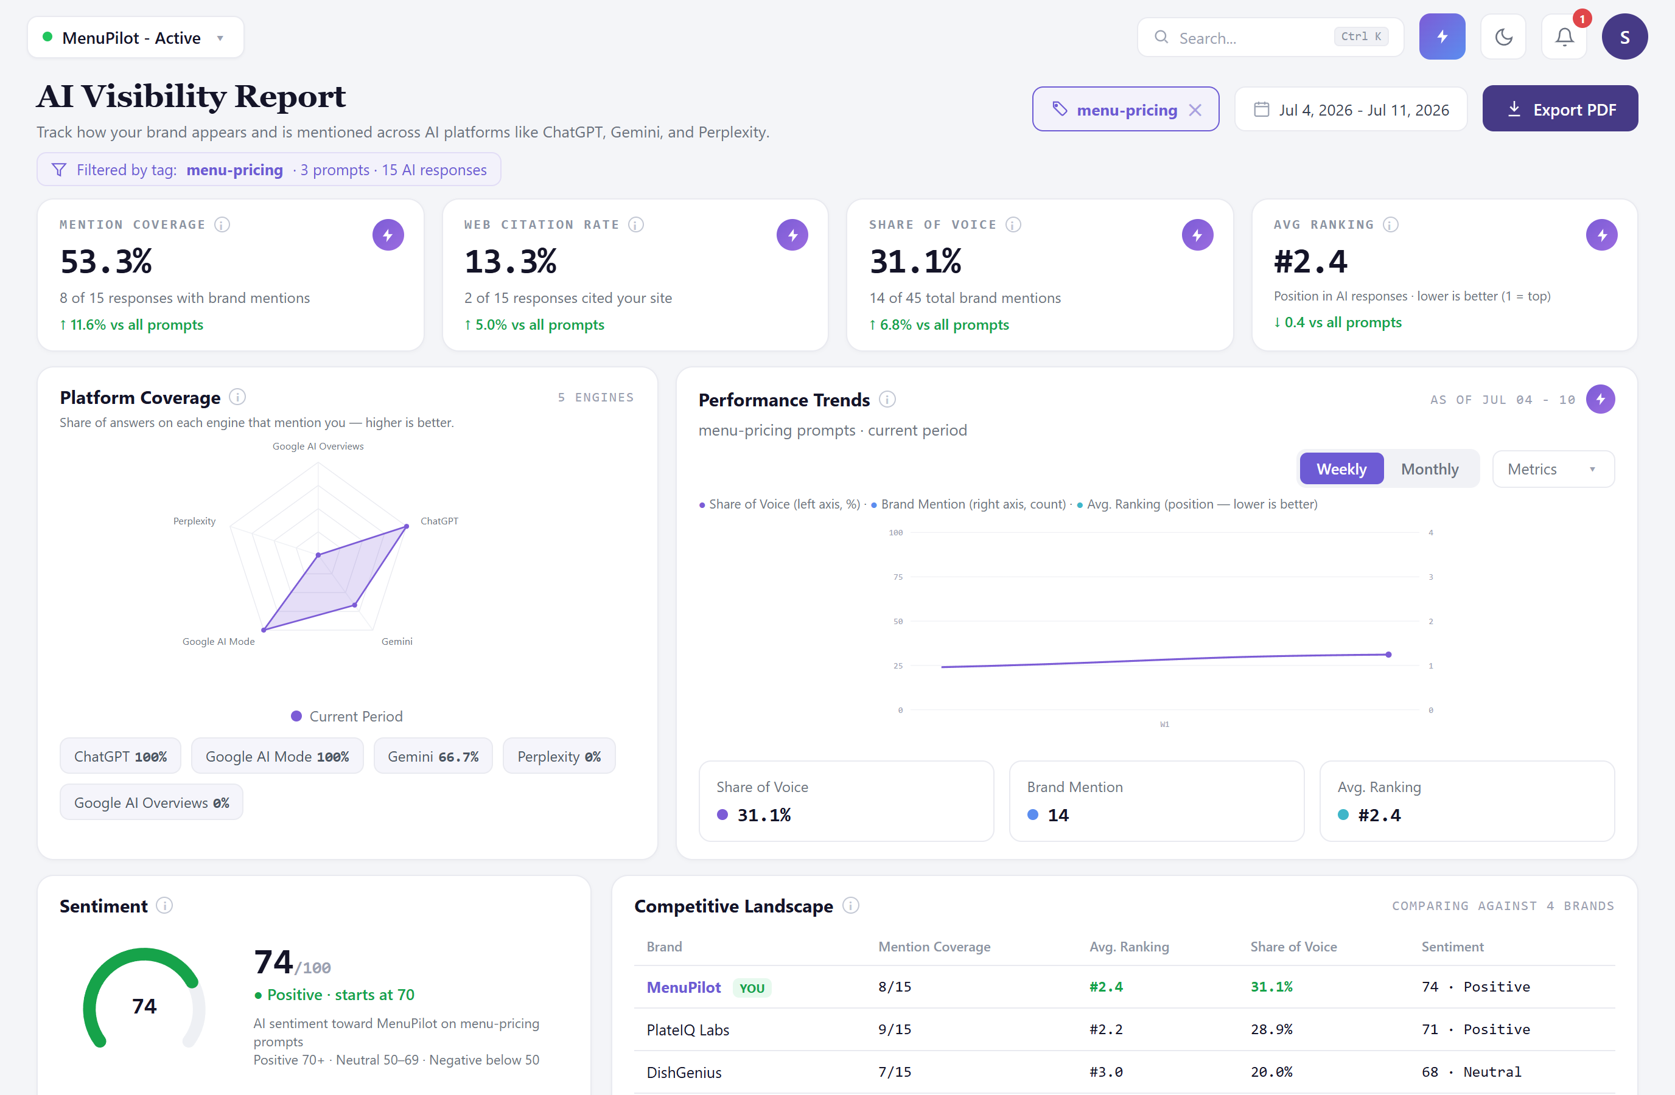Viewport: 1675px width, 1095px height.
Task: Click the tag icon in menu-pricing chip
Action: [x=1059, y=109]
